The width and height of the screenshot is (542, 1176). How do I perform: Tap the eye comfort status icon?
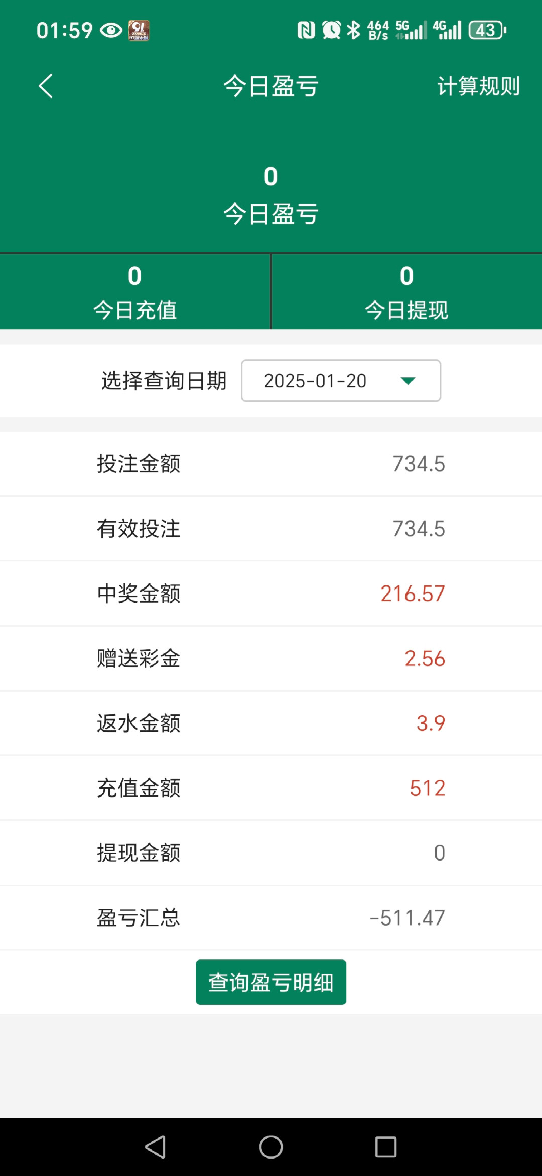(111, 31)
